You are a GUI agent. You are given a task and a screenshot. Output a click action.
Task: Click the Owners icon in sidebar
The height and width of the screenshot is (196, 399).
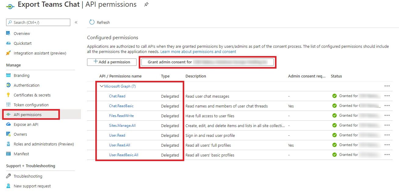coord(8,134)
